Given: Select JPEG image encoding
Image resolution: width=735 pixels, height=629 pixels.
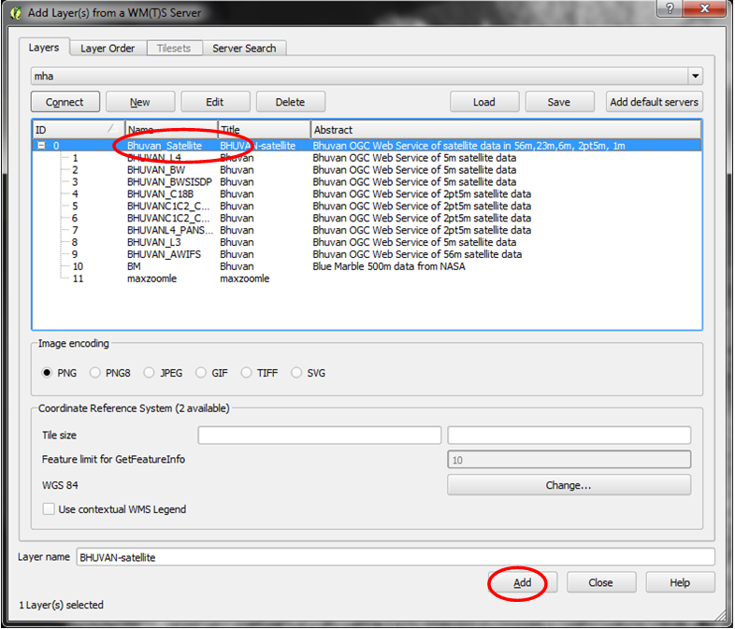Looking at the screenshot, I should (149, 373).
